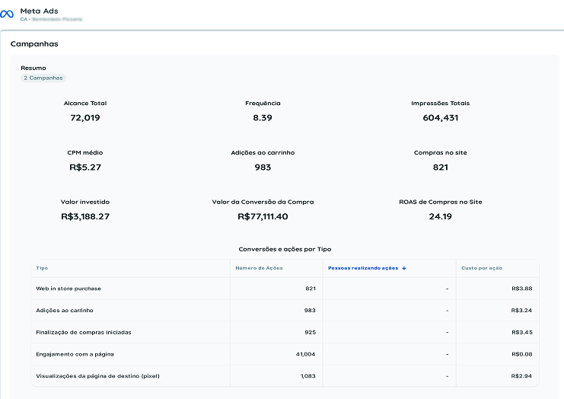The height and width of the screenshot is (399, 564).
Task: Click the Valor investido value R$3,188.27
Action: point(85,216)
